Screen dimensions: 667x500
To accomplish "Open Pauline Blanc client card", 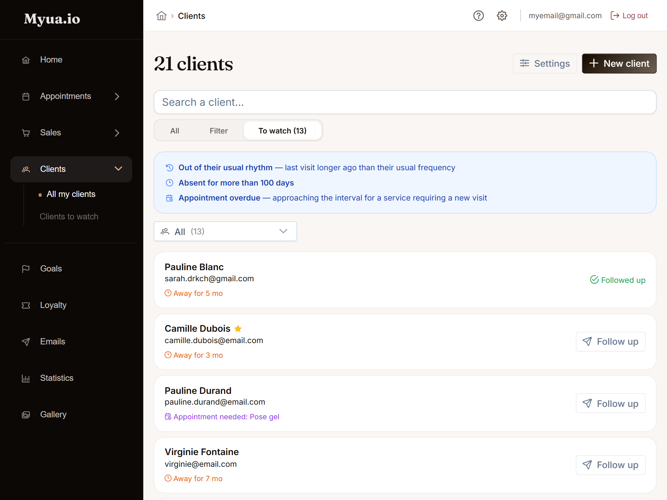I will 405,280.
